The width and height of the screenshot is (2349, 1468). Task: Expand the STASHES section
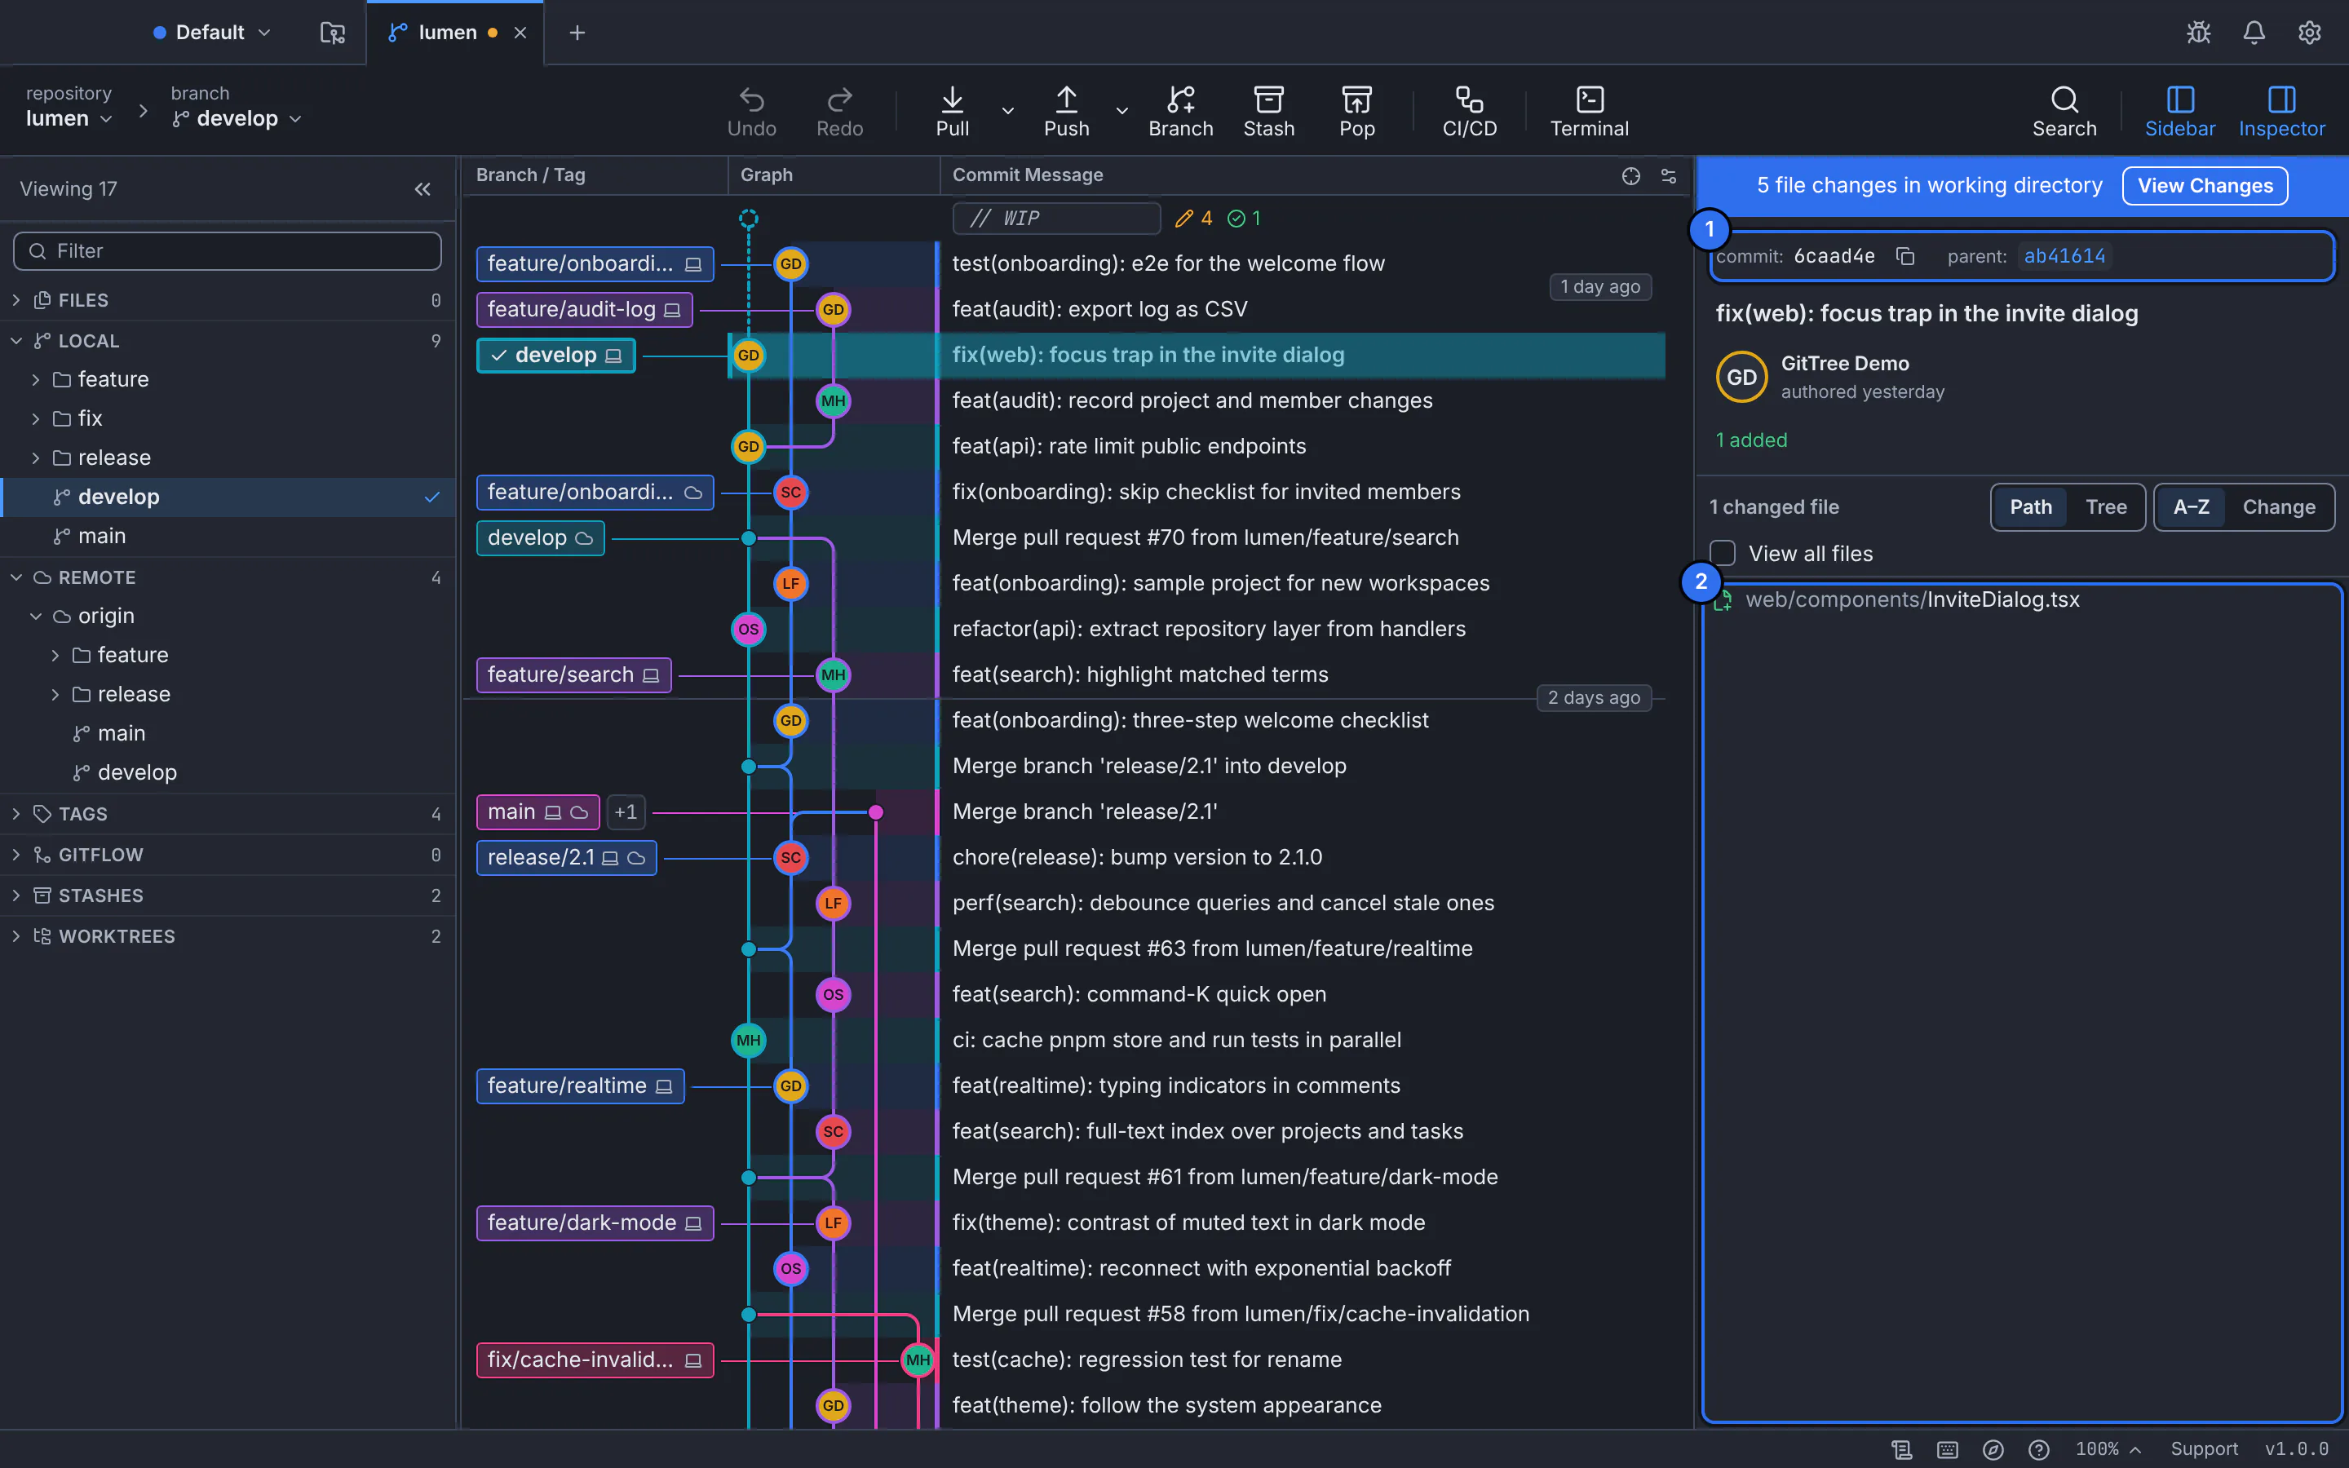[x=227, y=895]
